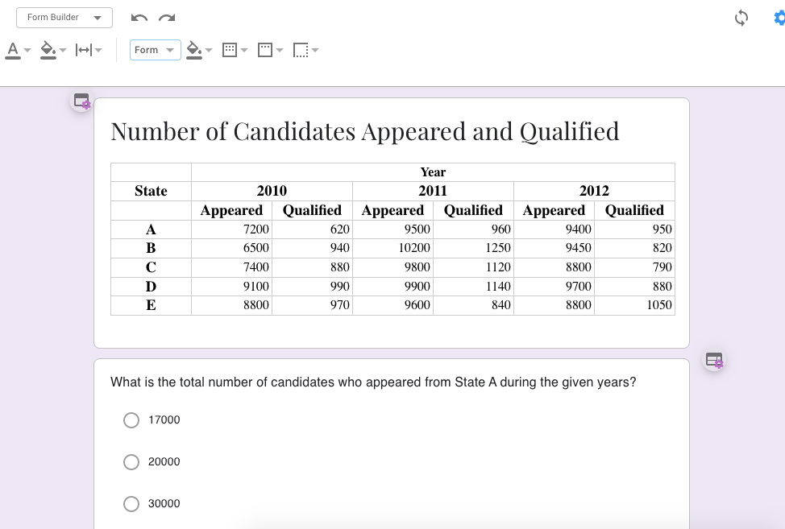Screen dimensions: 785x529
Task: Expand the first fill color dropdown arrow
Action: [x=63, y=50]
